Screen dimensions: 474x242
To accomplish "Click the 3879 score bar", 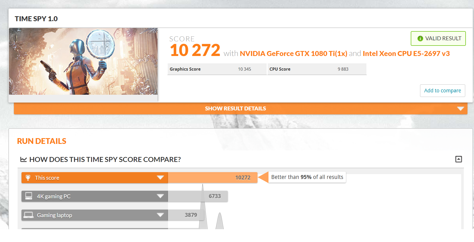I will click(x=186, y=215).
